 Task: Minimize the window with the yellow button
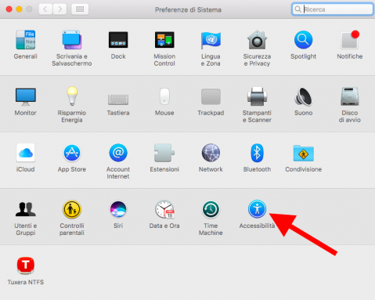click(19, 9)
